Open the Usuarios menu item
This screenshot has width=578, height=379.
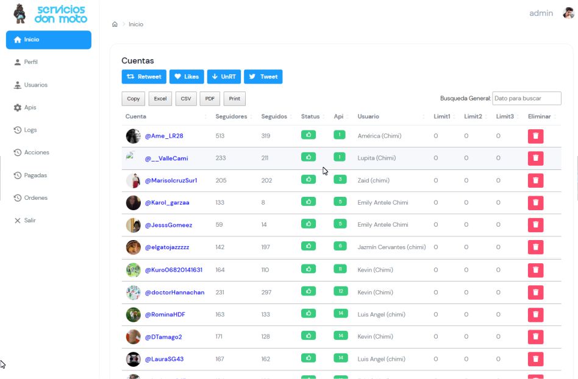[x=35, y=85]
